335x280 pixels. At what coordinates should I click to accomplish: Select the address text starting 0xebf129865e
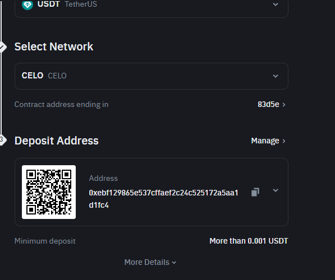(x=163, y=199)
